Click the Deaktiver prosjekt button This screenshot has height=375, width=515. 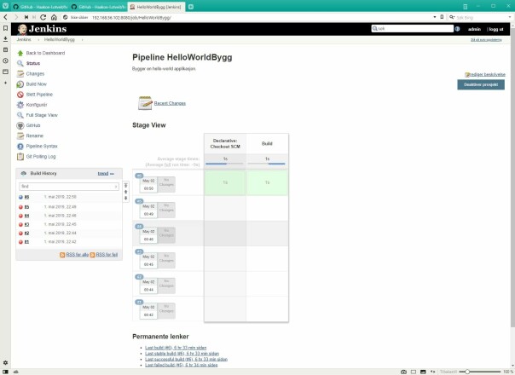pos(481,84)
